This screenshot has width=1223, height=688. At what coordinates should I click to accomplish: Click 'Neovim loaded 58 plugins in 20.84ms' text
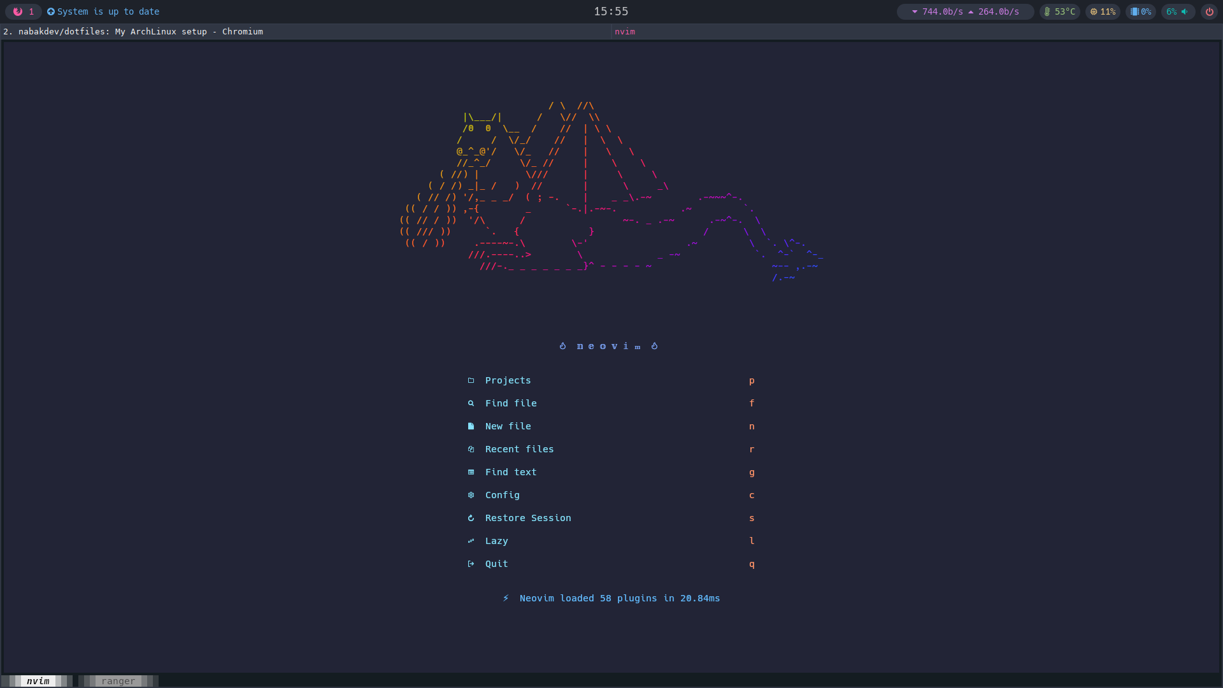click(x=620, y=598)
